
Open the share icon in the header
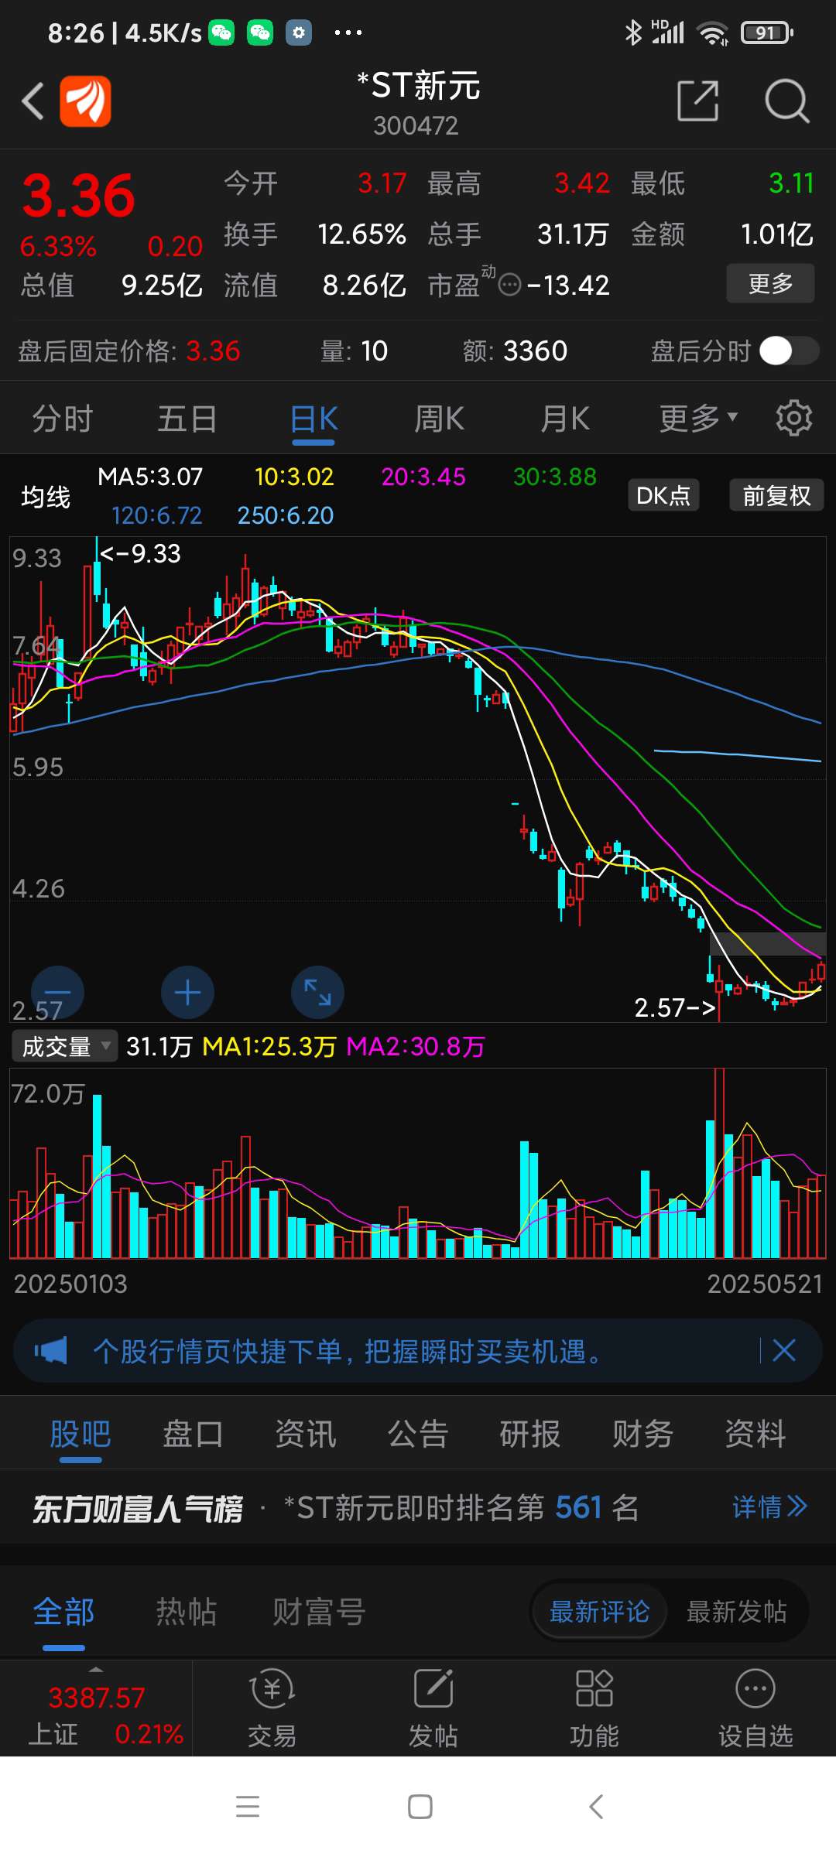[698, 101]
